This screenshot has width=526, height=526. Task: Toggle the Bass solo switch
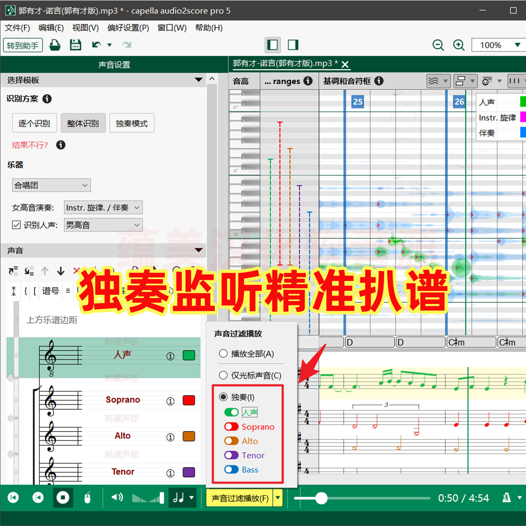(x=232, y=469)
